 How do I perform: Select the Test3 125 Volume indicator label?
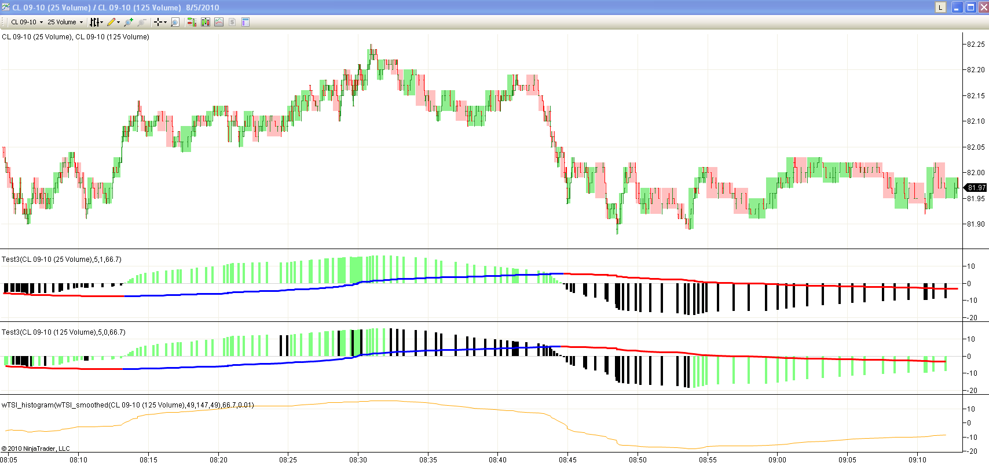pos(64,332)
